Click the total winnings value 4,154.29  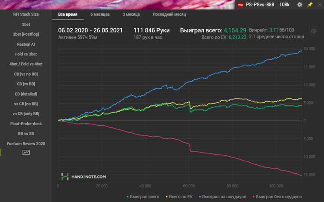click(x=235, y=31)
